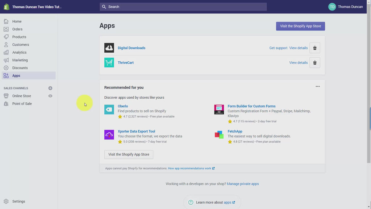Go to Products in the sidebar
Screen dimensions: 371x209
click(x=19, y=37)
